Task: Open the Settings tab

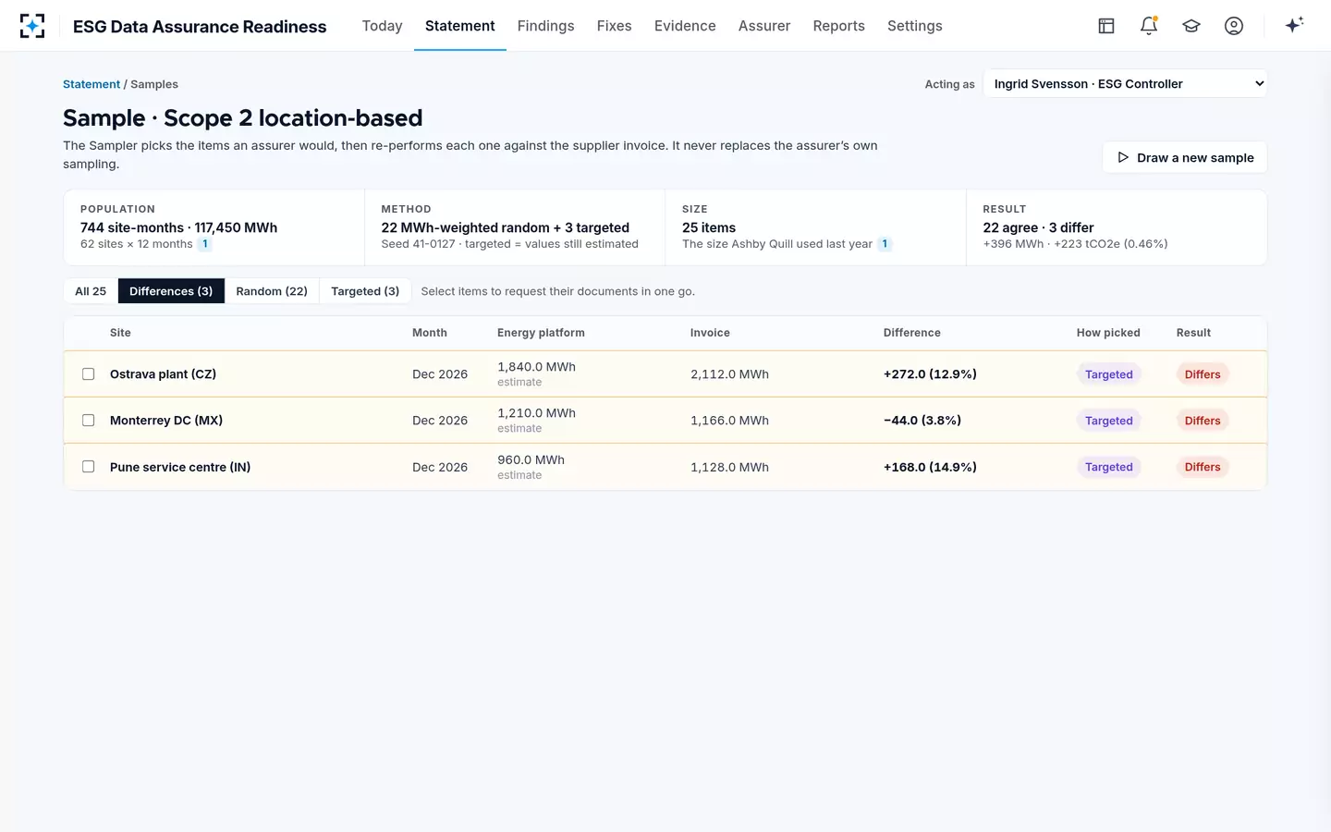Action: click(x=915, y=26)
